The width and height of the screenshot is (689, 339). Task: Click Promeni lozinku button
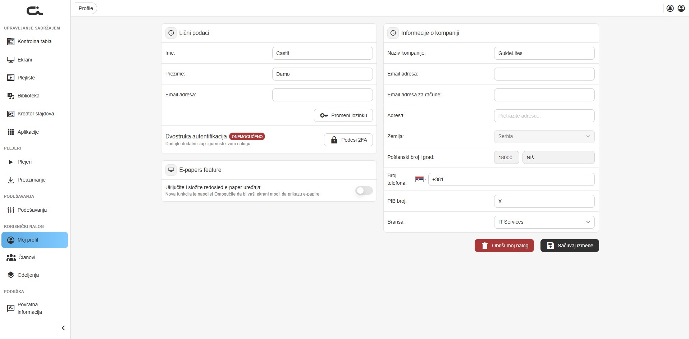(x=343, y=115)
